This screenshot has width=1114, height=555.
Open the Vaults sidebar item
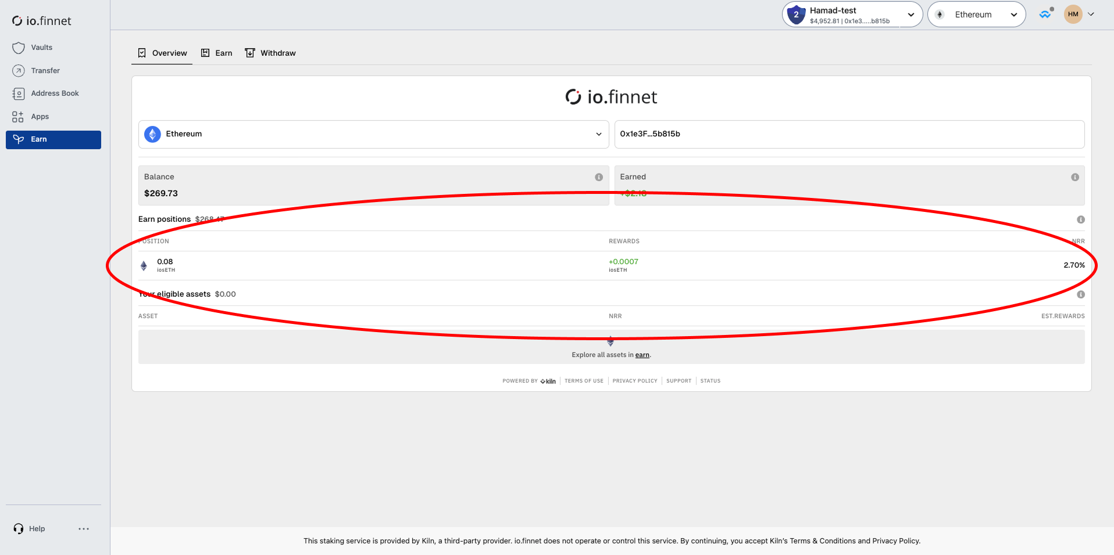pos(53,48)
